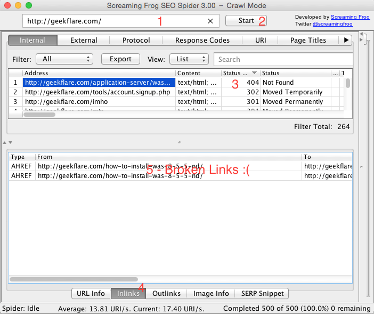Click the Export button

tap(120, 59)
